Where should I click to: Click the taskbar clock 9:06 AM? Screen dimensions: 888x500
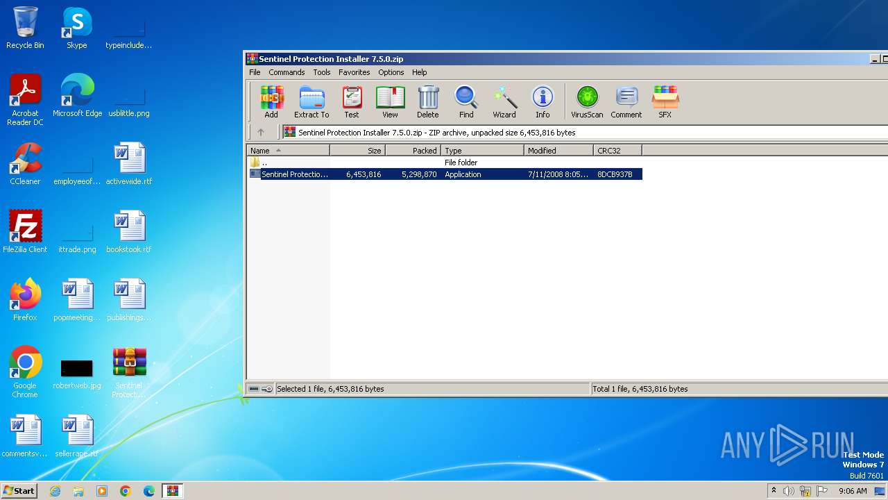(853, 491)
